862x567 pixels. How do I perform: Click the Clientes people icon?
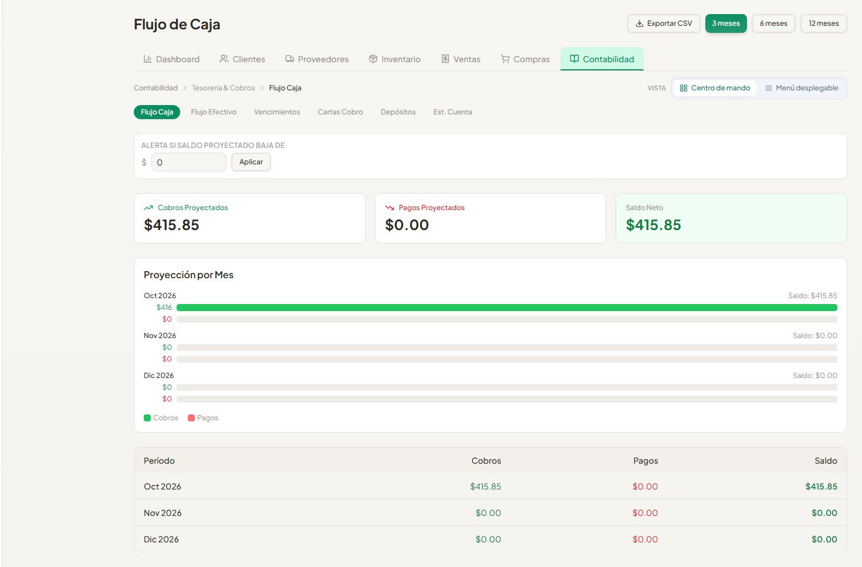click(x=224, y=59)
